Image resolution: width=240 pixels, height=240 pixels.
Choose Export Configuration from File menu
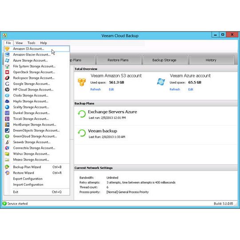(x=37, y=179)
